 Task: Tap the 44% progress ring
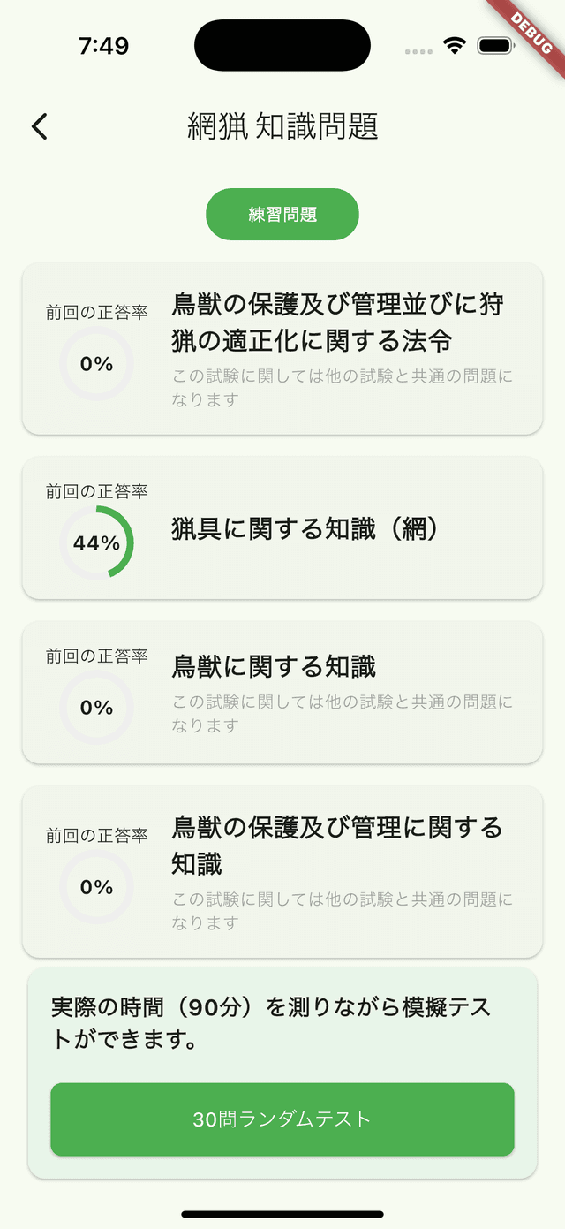97,542
